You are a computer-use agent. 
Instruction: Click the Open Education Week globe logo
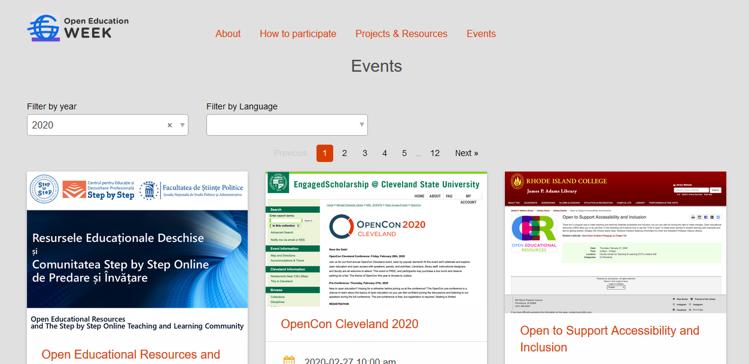coord(78,27)
